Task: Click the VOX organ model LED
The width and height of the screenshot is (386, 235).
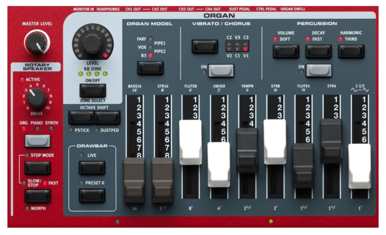Action: click(x=150, y=47)
